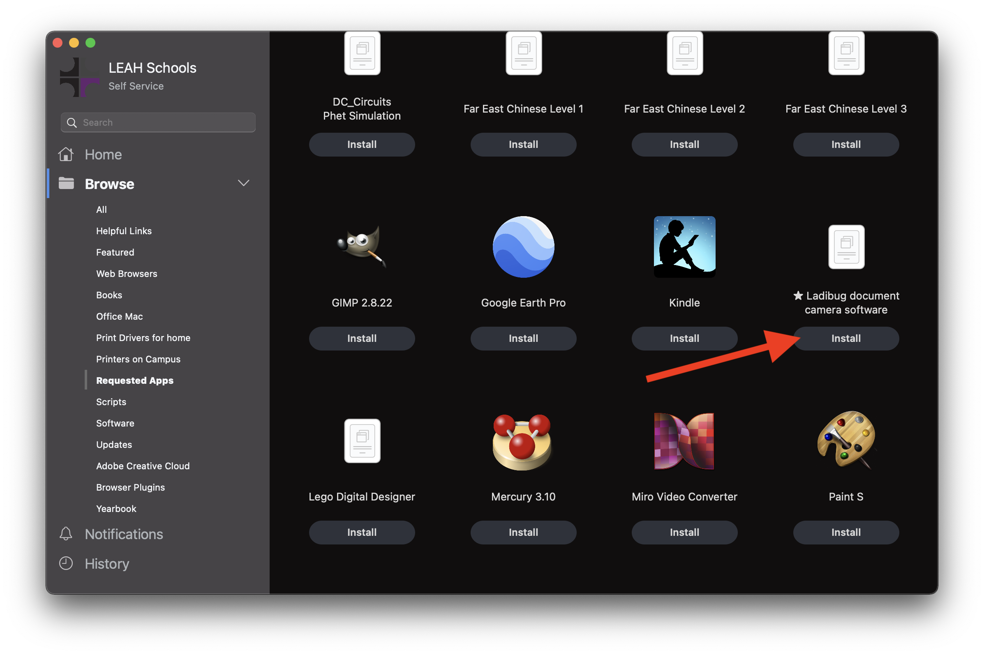Install GIMP 2.8.22
Screen dimensions: 984x655
[362, 338]
